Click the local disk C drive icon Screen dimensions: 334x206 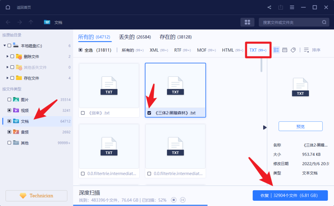[x=16, y=45]
